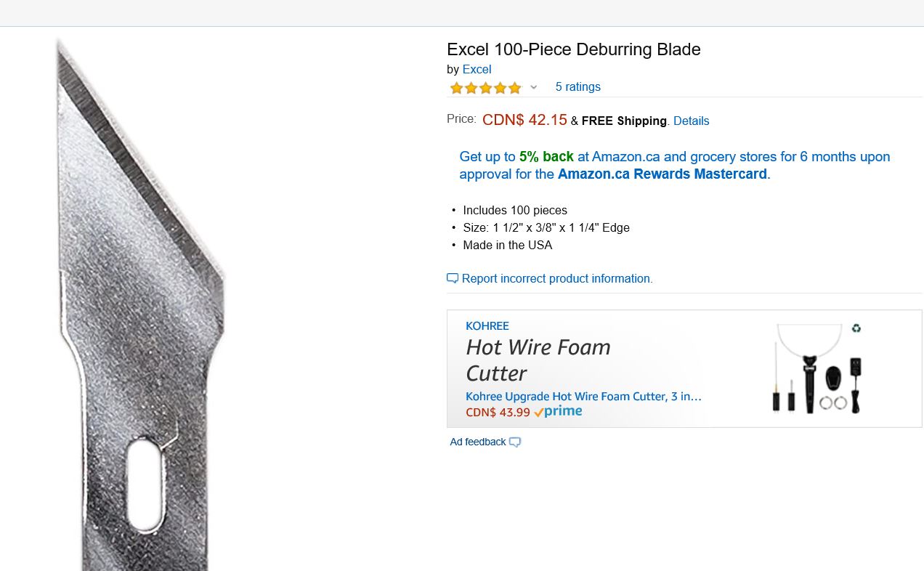
Task: Click the 5% back promotion text
Action: 546,156
